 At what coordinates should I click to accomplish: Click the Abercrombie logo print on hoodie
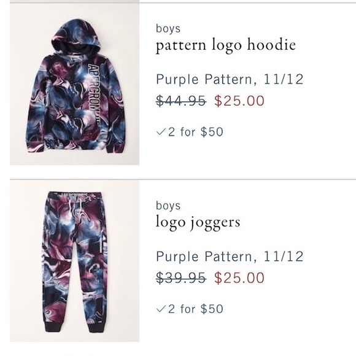(94, 95)
